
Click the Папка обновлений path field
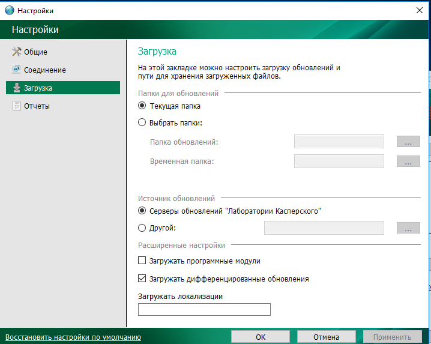pyautogui.click(x=339, y=141)
